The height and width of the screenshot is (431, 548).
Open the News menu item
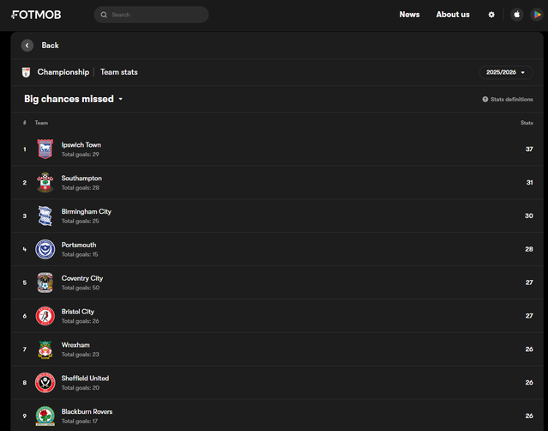[x=409, y=15]
